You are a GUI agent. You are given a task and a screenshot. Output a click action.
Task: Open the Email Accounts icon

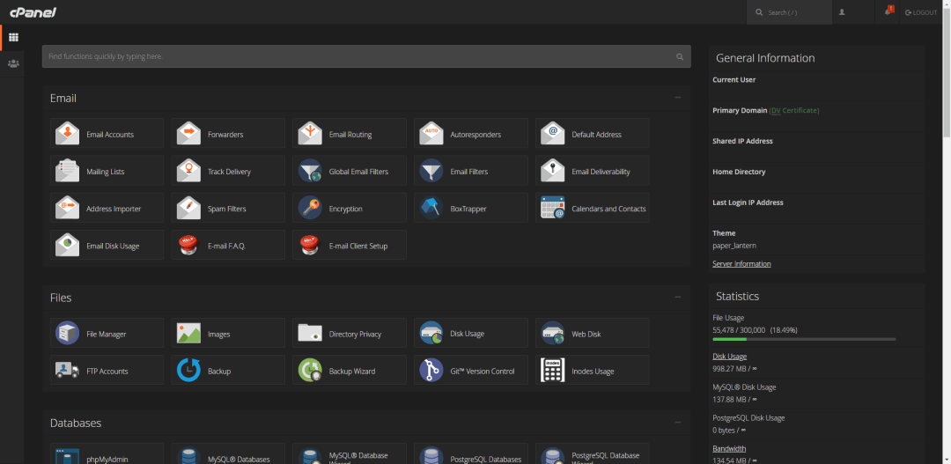click(x=68, y=134)
